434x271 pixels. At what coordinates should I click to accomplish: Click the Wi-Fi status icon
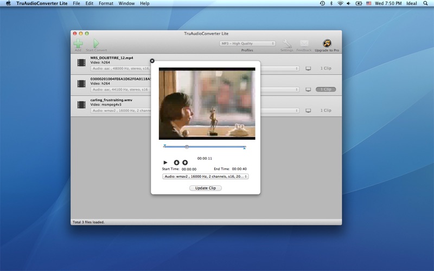[x=340, y=3]
